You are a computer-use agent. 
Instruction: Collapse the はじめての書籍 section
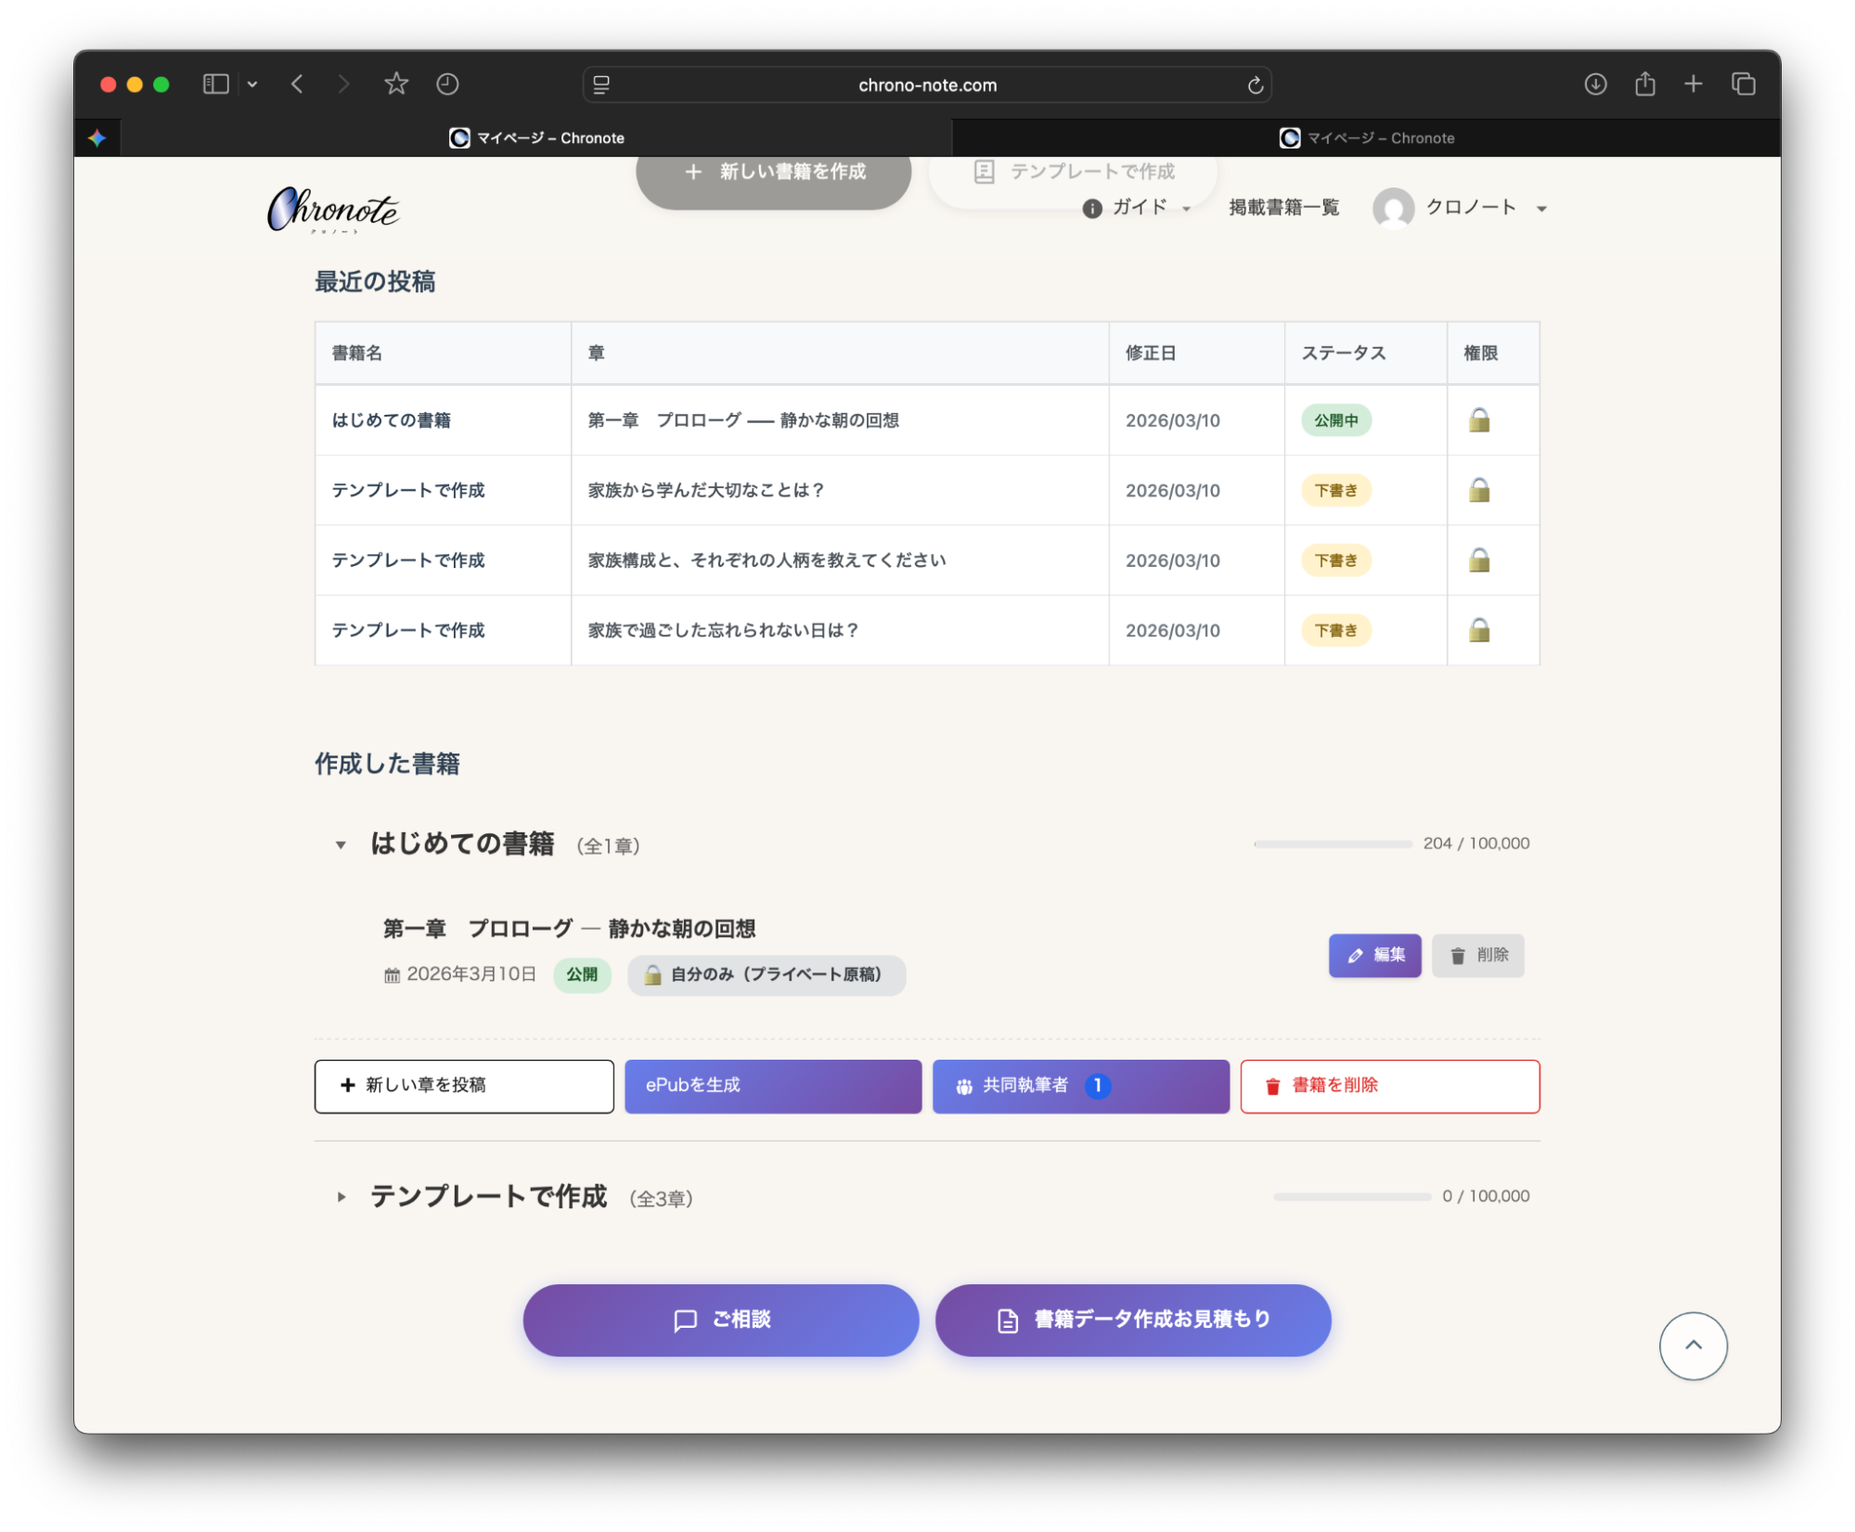(x=341, y=845)
